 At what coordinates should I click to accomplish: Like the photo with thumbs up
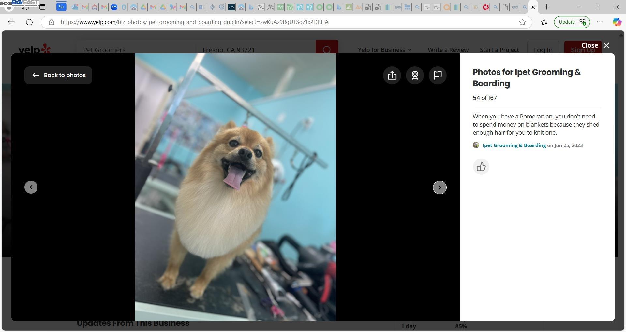(x=481, y=167)
